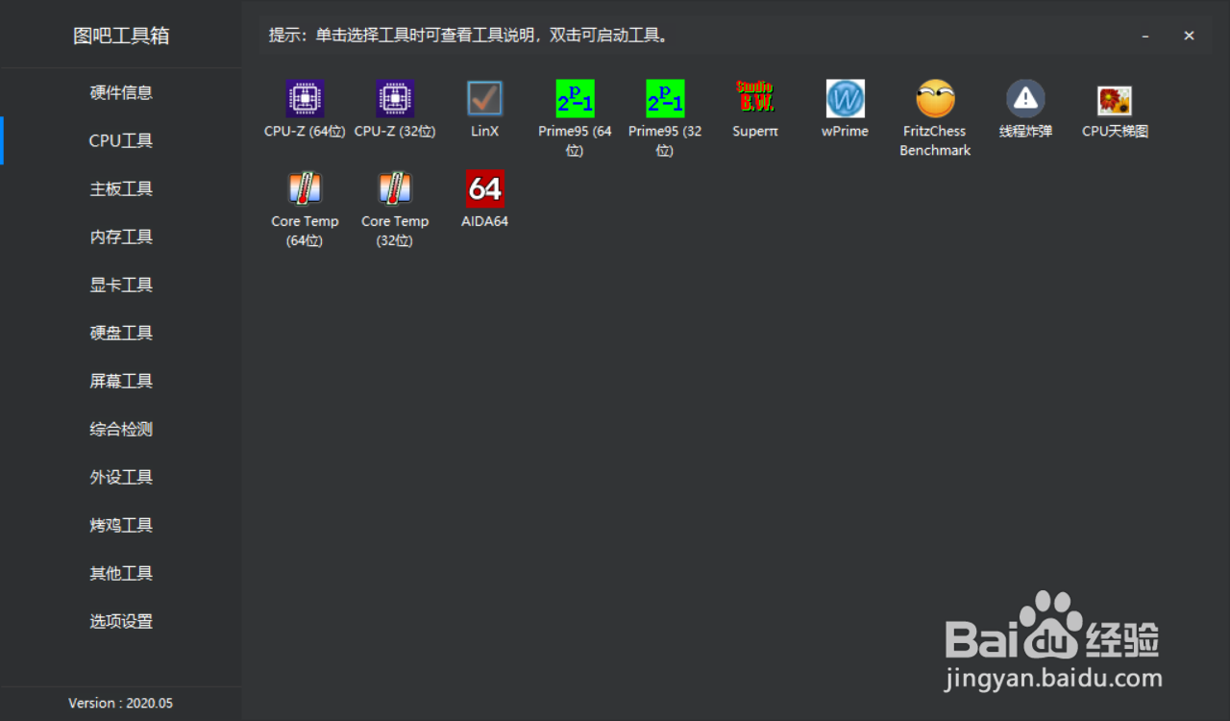Select the Prime95 (64位) icon
Viewport: 1230px width, 721px height.
(x=576, y=98)
